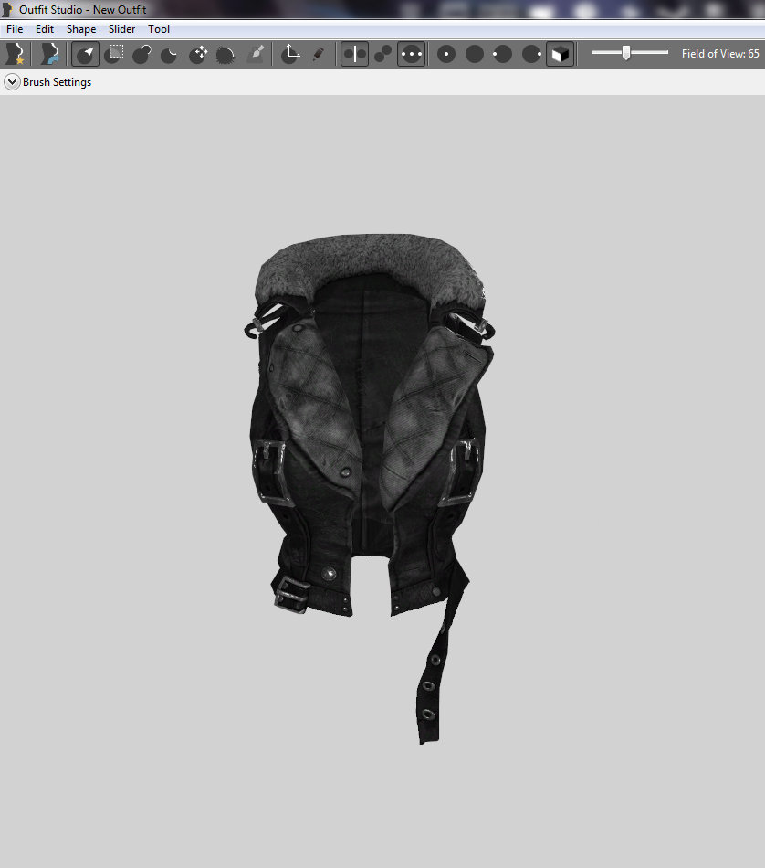The height and width of the screenshot is (868, 765).
Task: Click the lower-left buckle on the vest
Action: click(x=290, y=594)
